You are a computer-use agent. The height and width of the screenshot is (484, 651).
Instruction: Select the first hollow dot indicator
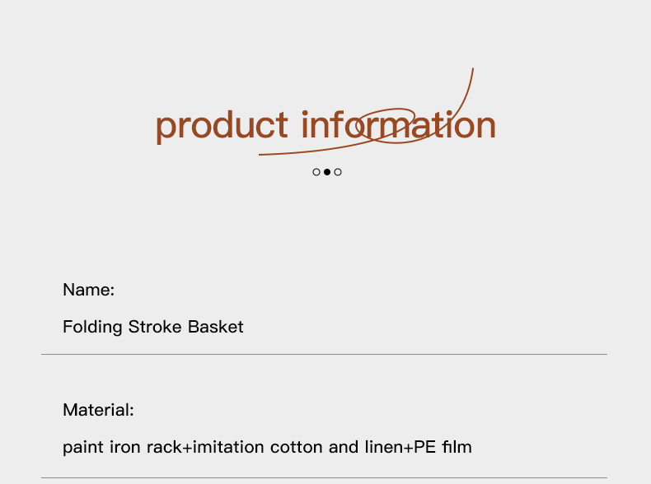pos(316,172)
